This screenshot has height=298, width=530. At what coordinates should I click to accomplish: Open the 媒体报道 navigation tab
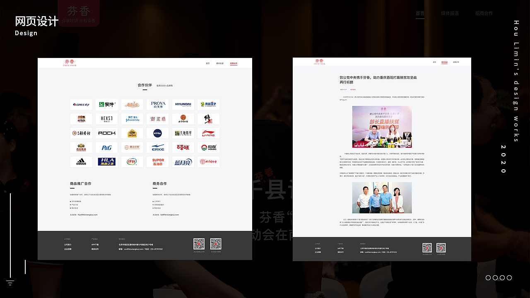point(219,63)
